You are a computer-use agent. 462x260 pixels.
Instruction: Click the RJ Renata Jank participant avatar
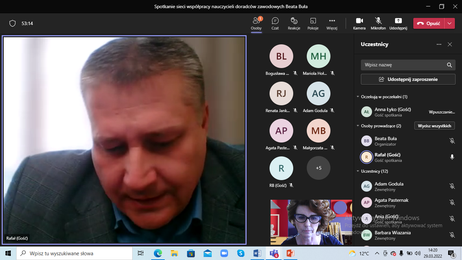(x=281, y=93)
